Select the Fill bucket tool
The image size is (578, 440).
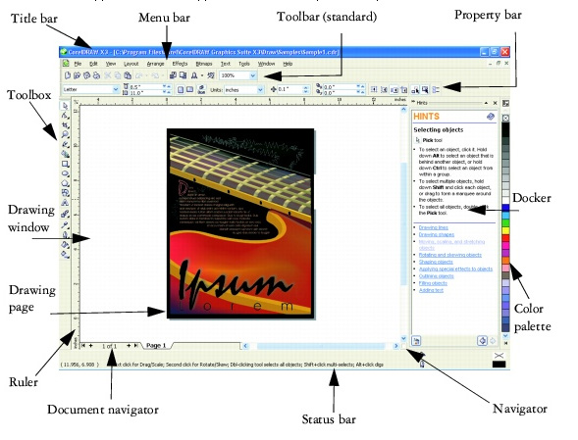coord(65,244)
